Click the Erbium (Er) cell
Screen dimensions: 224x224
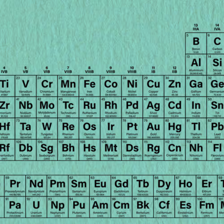pyautogui.click(x=207, y=186)
